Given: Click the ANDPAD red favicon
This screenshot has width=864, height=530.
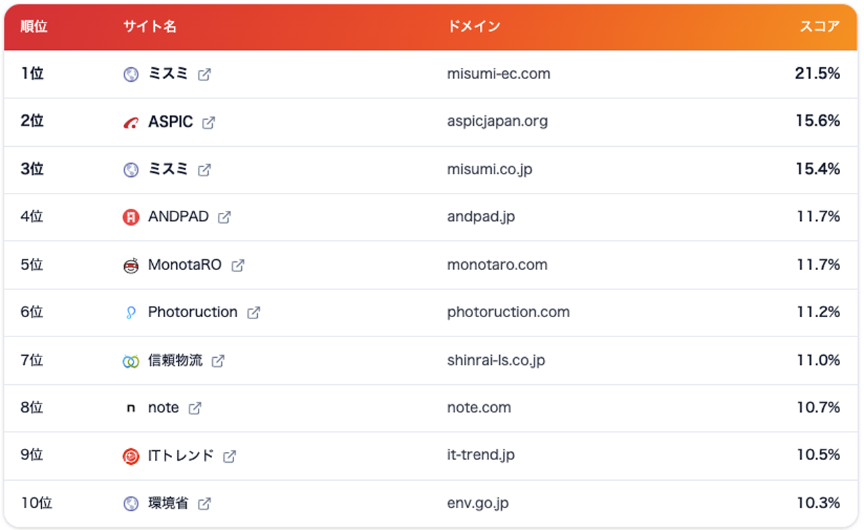Looking at the screenshot, I should pos(131,217).
